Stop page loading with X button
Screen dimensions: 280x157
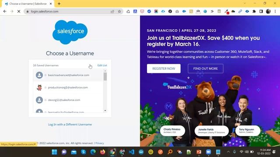tap(19, 11)
